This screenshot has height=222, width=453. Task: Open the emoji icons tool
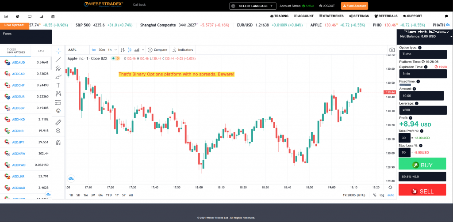pyautogui.click(x=58, y=110)
